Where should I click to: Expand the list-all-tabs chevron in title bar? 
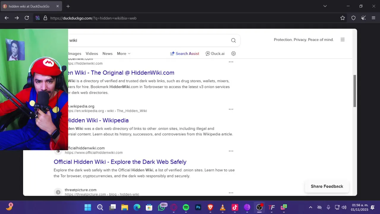[325, 6]
